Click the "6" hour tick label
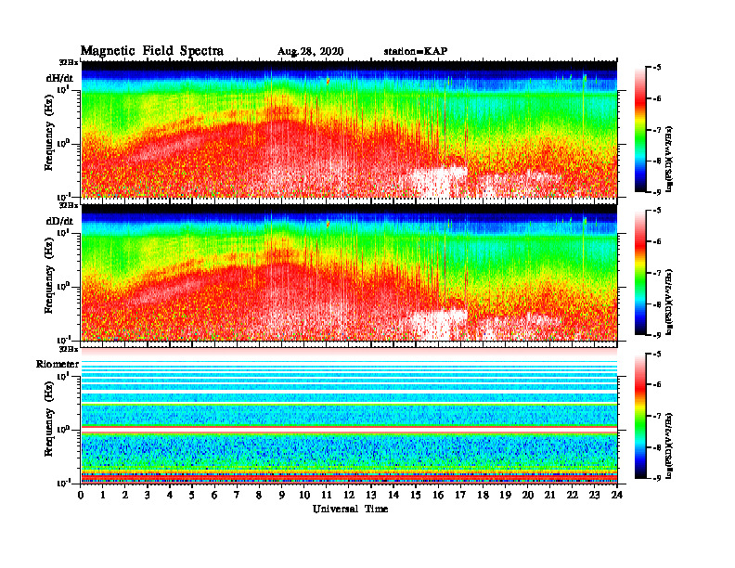Viewport: 735px width, 568px height. pyautogui.click(x=214, y=495)
